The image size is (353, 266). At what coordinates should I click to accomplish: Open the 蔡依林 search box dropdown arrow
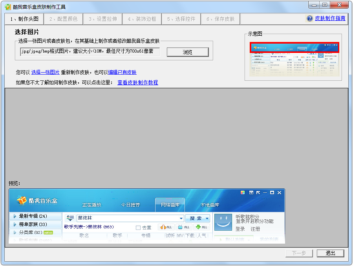tap(181, 218)
